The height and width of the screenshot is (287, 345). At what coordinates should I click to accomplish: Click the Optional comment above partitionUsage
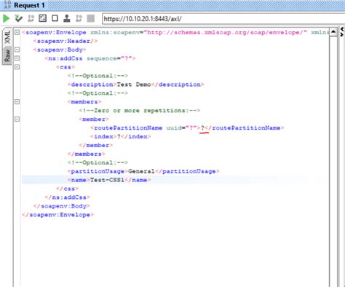[x=98, y=162]
